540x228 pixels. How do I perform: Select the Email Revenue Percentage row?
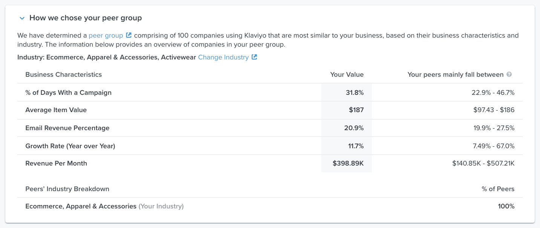[x=67, y=128]
